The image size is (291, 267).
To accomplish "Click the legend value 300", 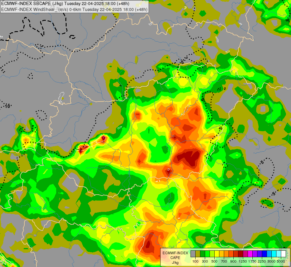I will (x=205, y=261).
